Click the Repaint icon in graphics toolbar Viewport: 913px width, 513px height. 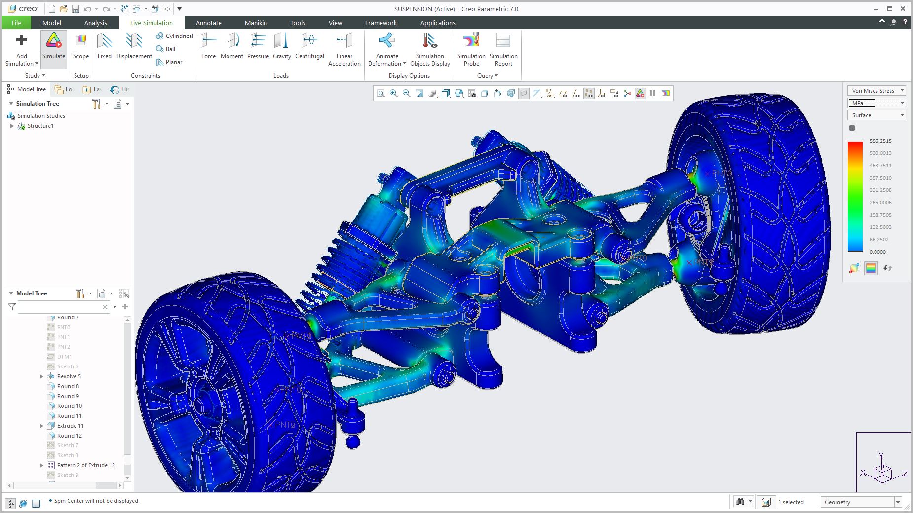pos(419,93)
